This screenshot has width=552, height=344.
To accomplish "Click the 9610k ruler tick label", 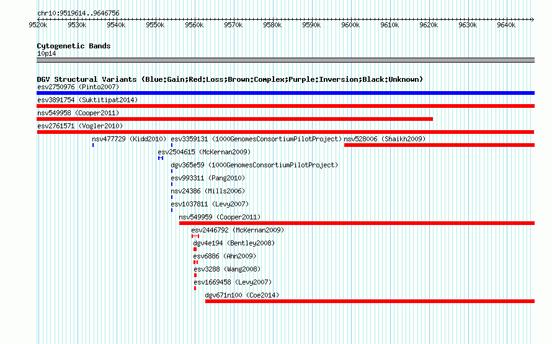I will pyautogui.click(x=390, y=25).
